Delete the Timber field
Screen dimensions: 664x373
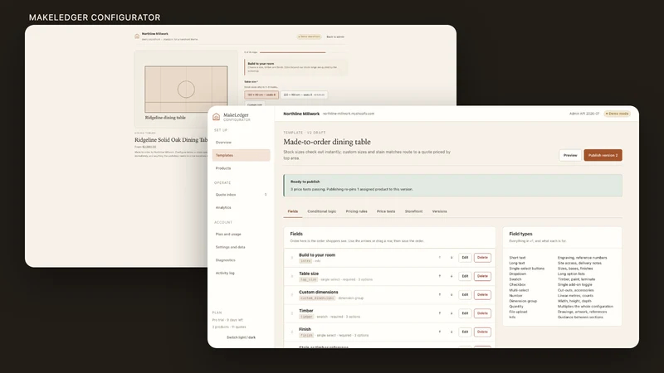[482, 313]
